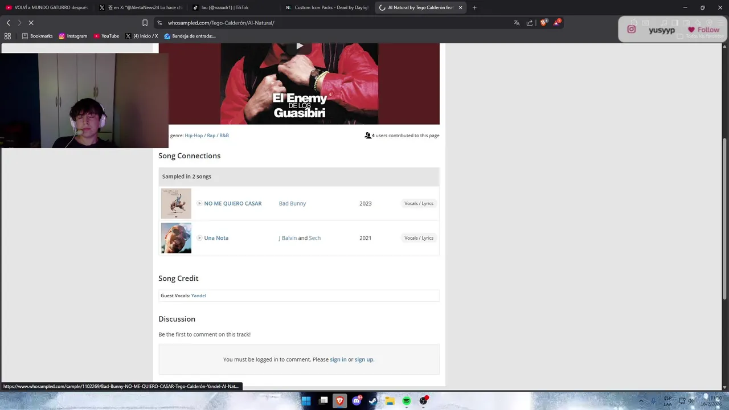The width and height of the screenshot is (729, 410).
Task: Click the Follow button on yusyyp overlay
Action: click(x=703, y=30)
